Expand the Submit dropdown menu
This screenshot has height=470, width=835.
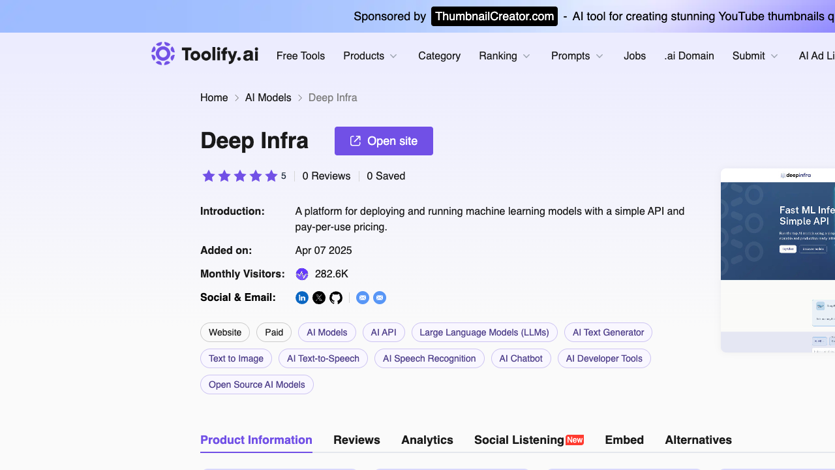(755, 56)
